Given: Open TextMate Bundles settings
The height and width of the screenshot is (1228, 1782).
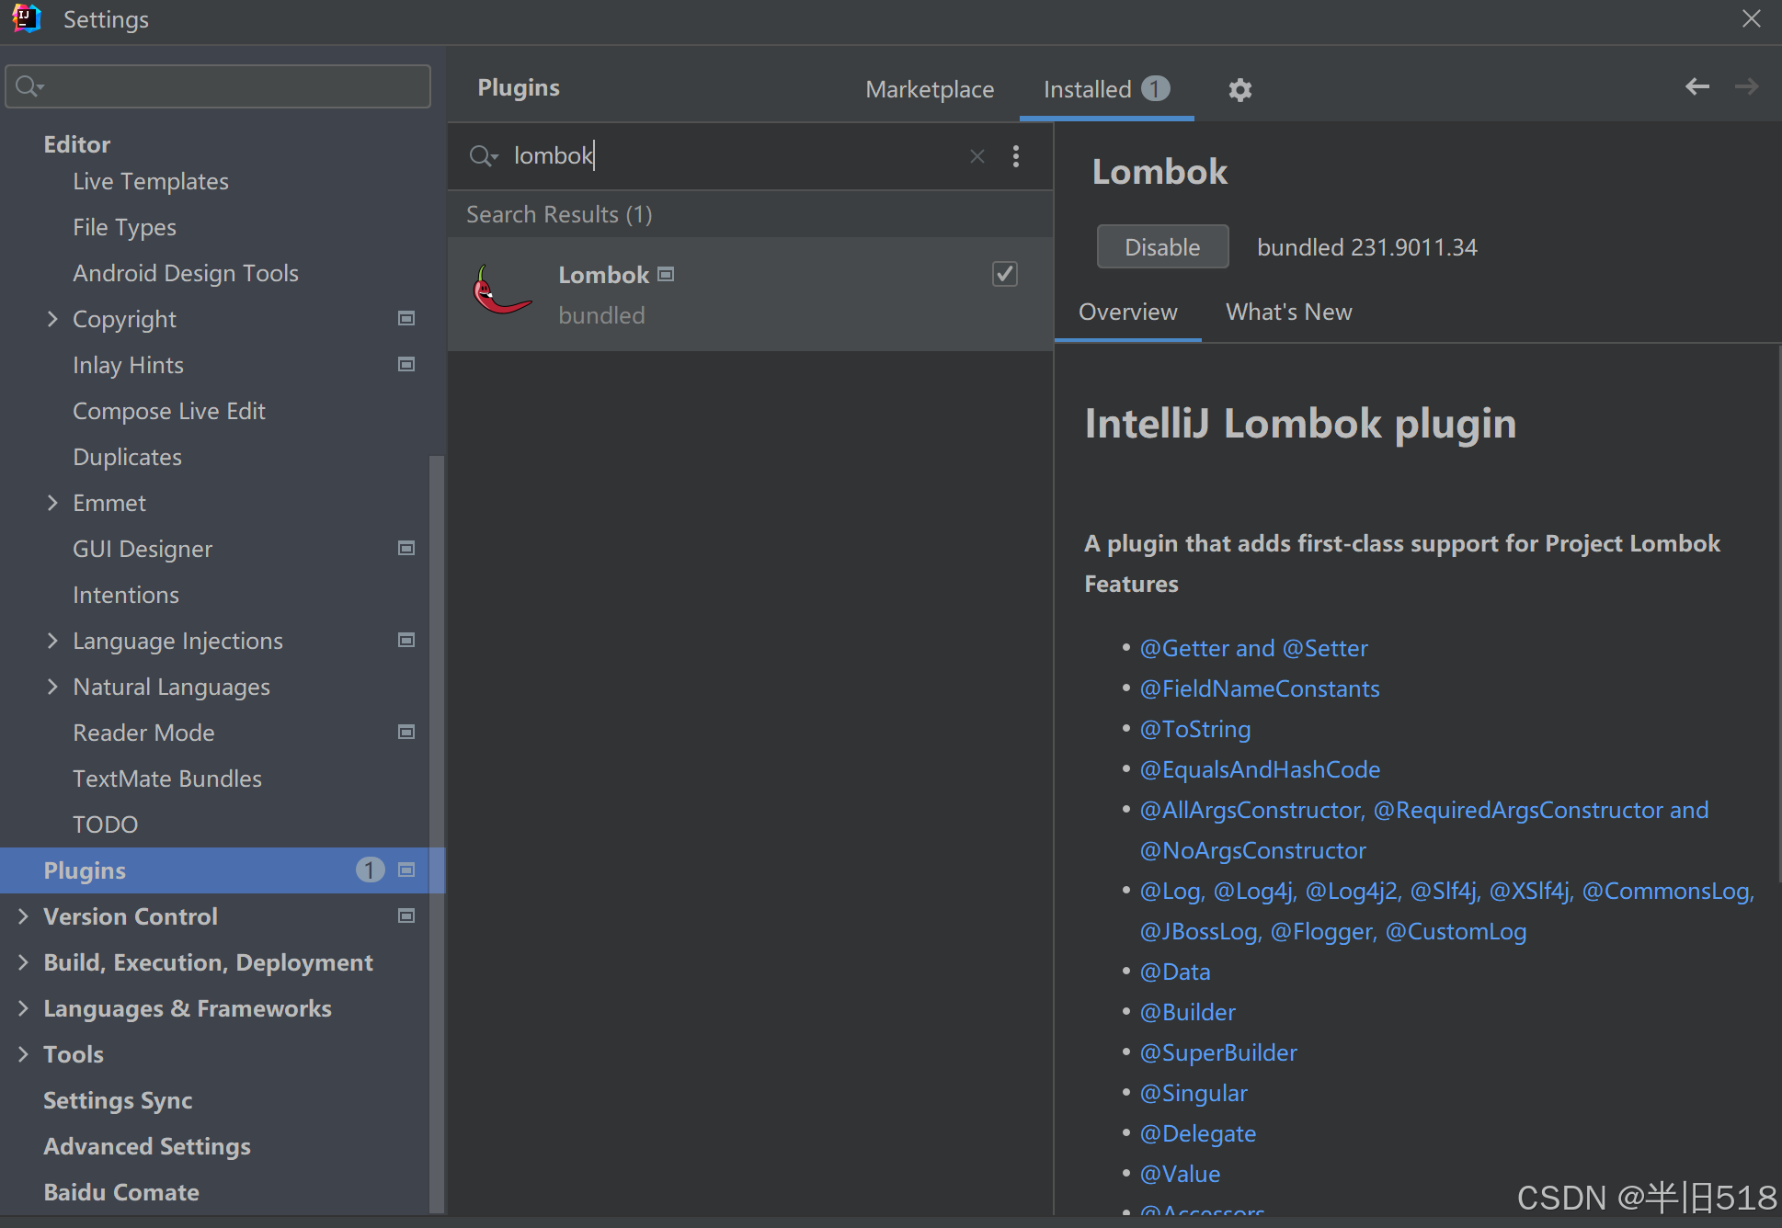Looking at the screenshot, I should click(167, 779).
